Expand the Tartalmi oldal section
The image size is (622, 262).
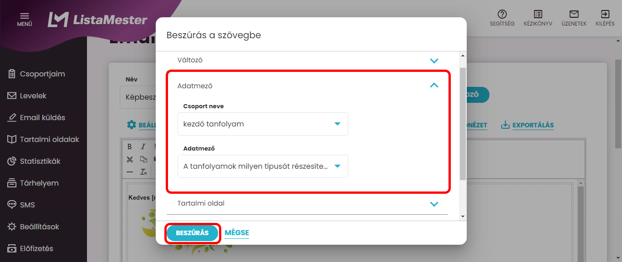pyautogui.click(x=434, y=204)
